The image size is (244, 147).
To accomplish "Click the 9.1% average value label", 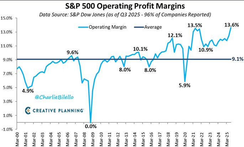I will click(x=238, y=59).
